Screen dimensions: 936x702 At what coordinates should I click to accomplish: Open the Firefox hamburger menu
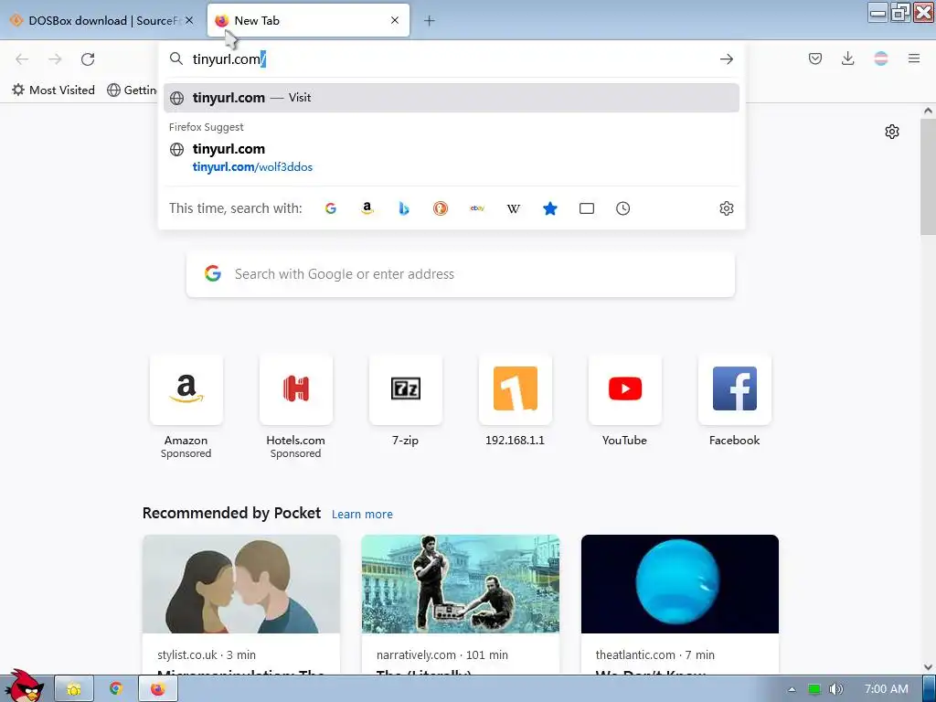click(914, 58)
